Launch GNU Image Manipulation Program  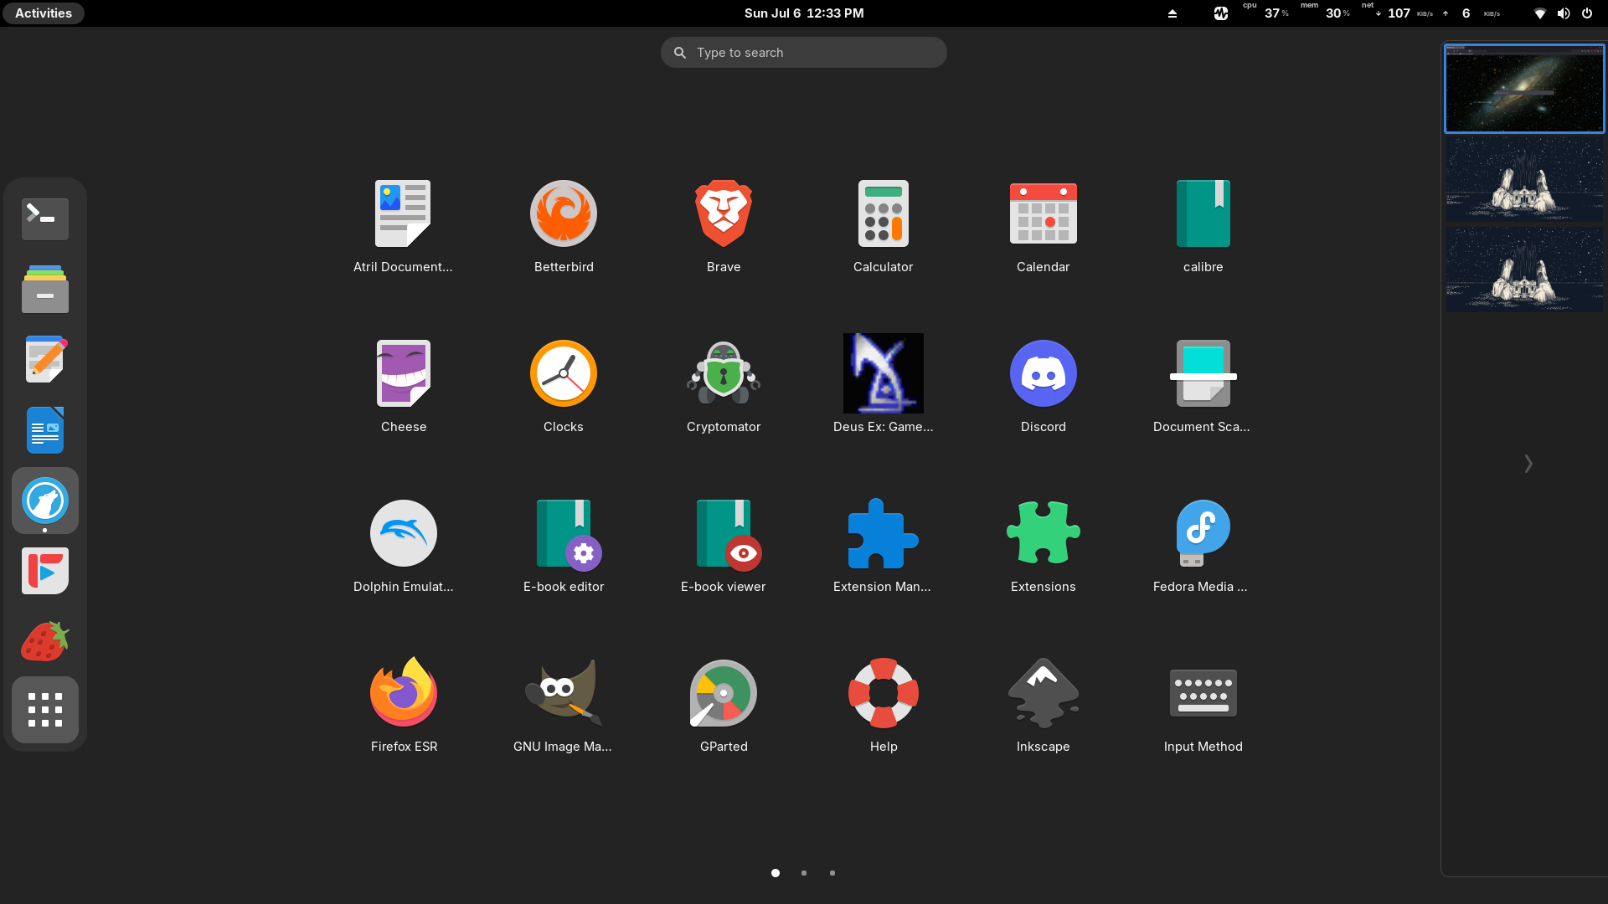(x=564, y=706)
